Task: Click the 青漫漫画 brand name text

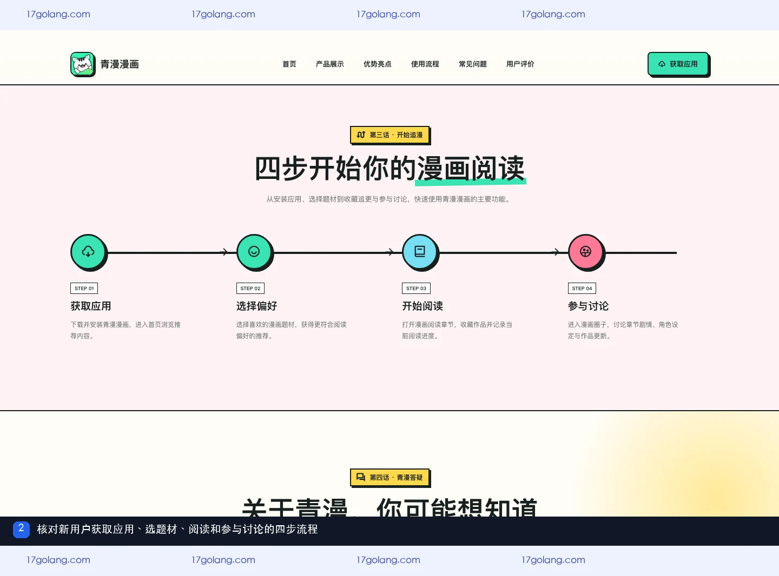Action: [x=120, y=64]
